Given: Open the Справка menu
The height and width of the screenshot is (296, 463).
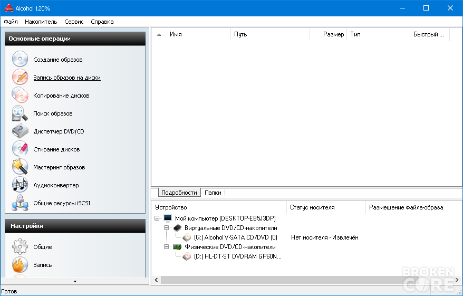Looking at the screenshot, I should tap(102, 22).
